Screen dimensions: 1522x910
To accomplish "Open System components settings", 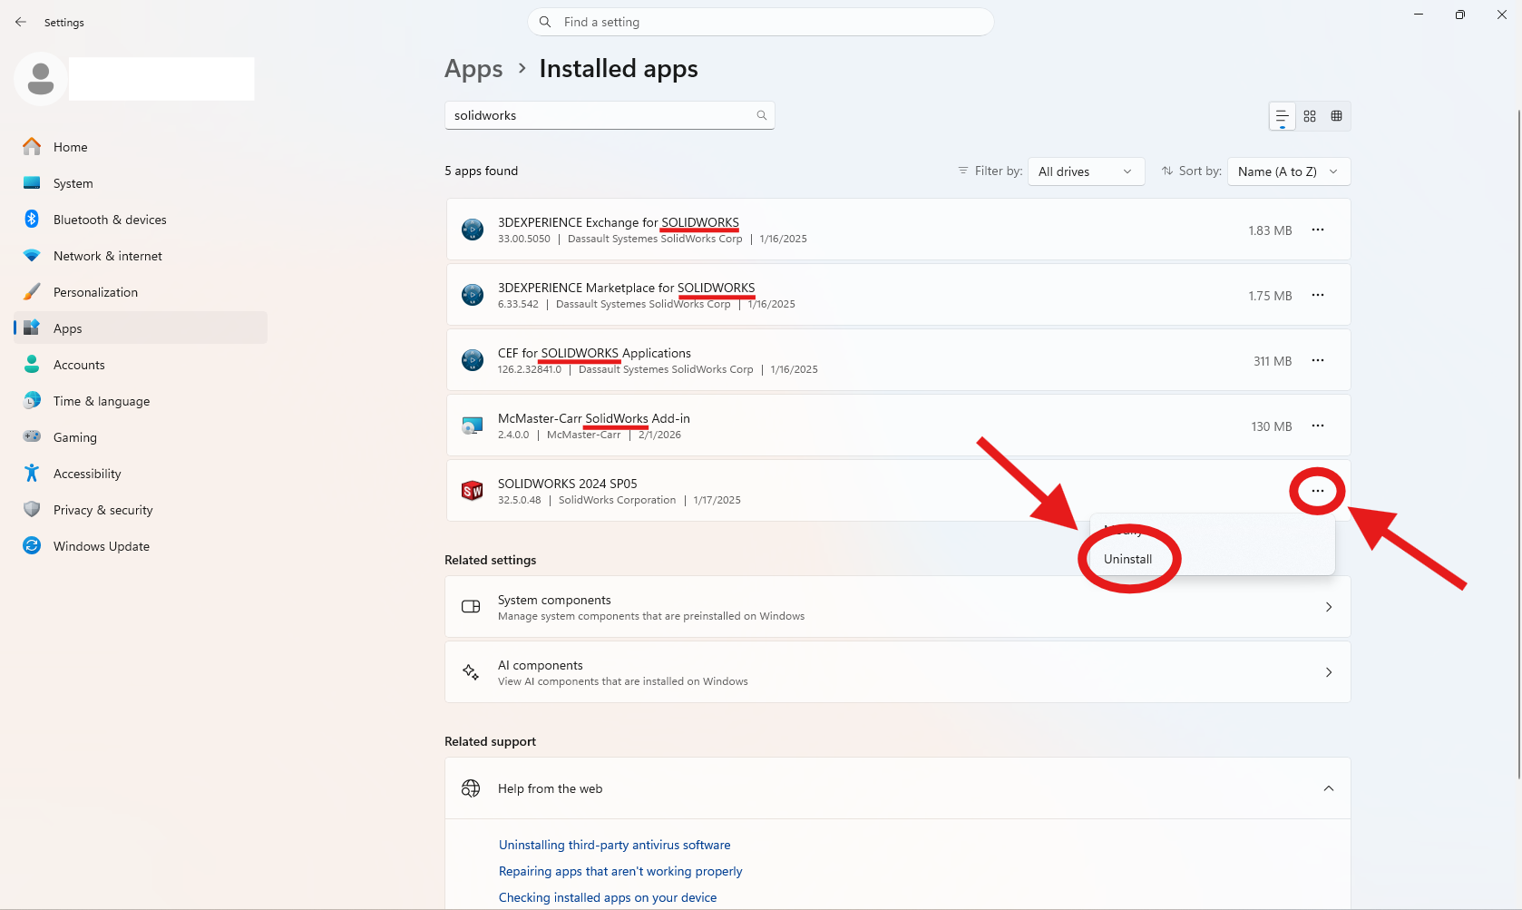I will point(898,607).
